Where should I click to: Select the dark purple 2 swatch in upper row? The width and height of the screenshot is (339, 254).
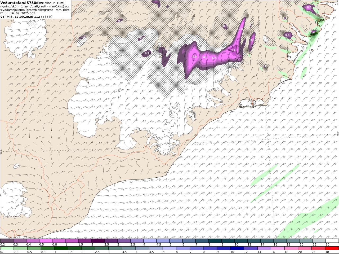98,241
